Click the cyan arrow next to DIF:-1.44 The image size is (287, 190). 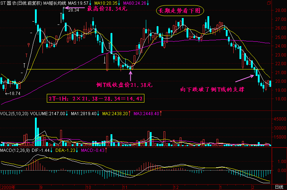coord(51,150)
